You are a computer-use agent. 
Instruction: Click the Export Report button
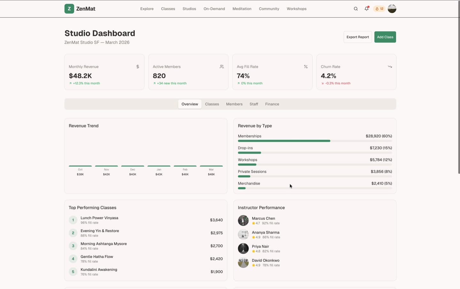click(x=358, y=37)
